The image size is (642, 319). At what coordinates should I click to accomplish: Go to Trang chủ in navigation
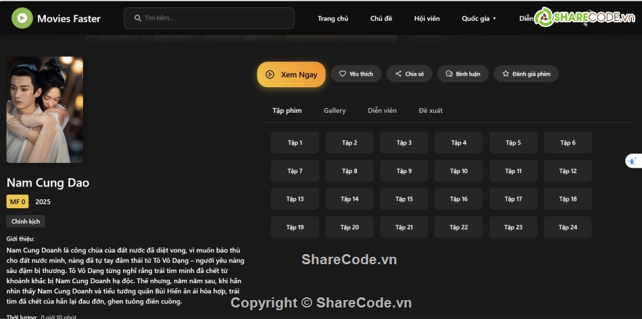pos(333,18)
